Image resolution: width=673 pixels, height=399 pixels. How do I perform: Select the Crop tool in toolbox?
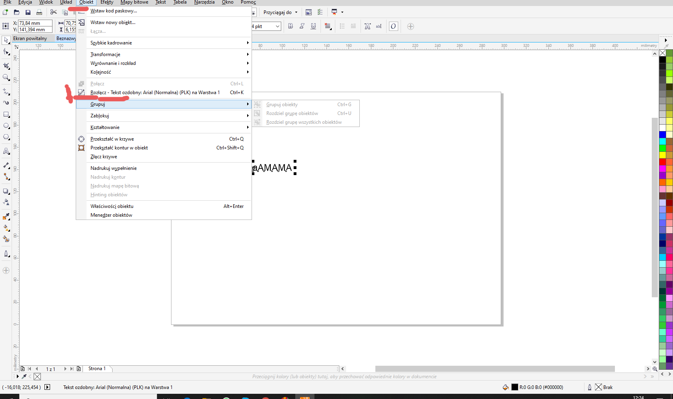[x=6, y=65]
